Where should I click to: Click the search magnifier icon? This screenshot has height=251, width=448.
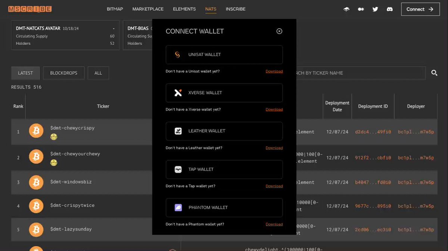click(x=434, y=73)
